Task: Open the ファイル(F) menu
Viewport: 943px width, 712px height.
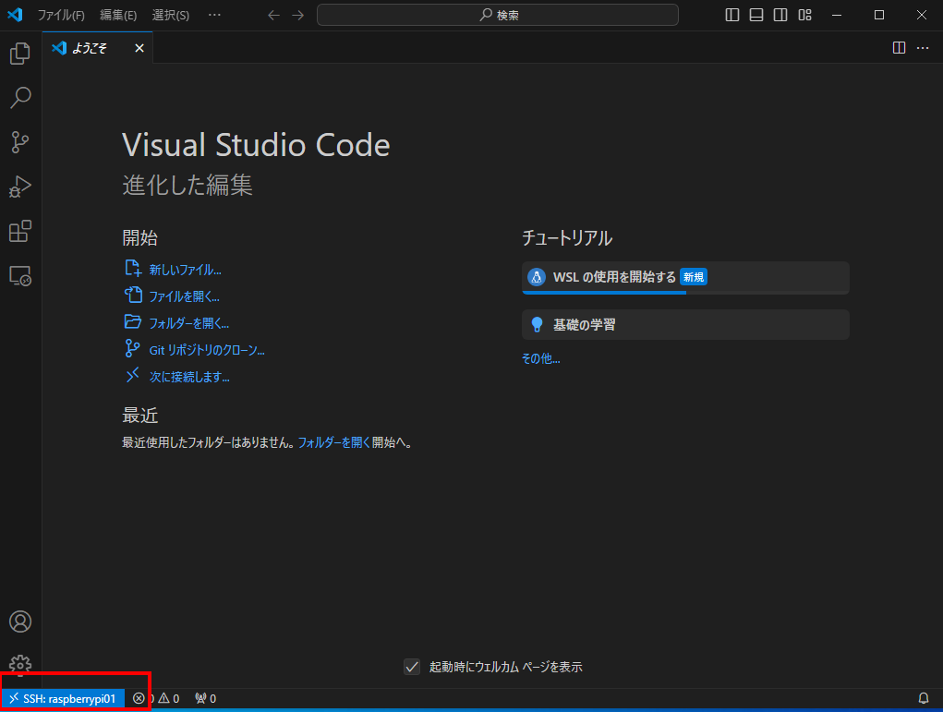Action: pos(61,15)
